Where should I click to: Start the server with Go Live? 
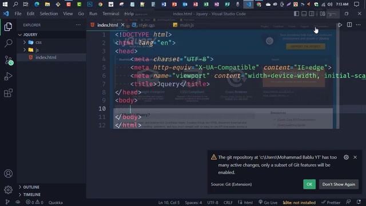coord(268,202)
